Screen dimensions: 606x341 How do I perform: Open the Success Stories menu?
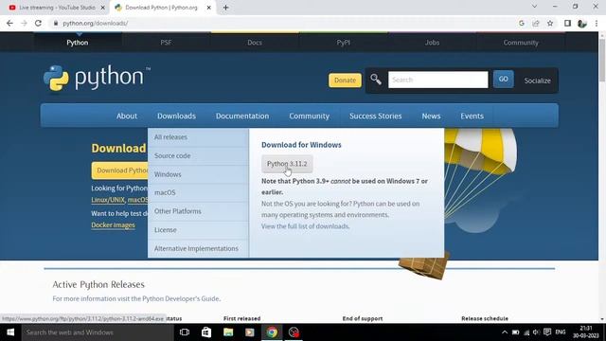(376, 116)
